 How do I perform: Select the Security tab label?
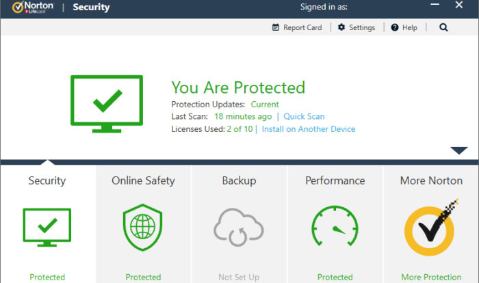click(47, 181)
